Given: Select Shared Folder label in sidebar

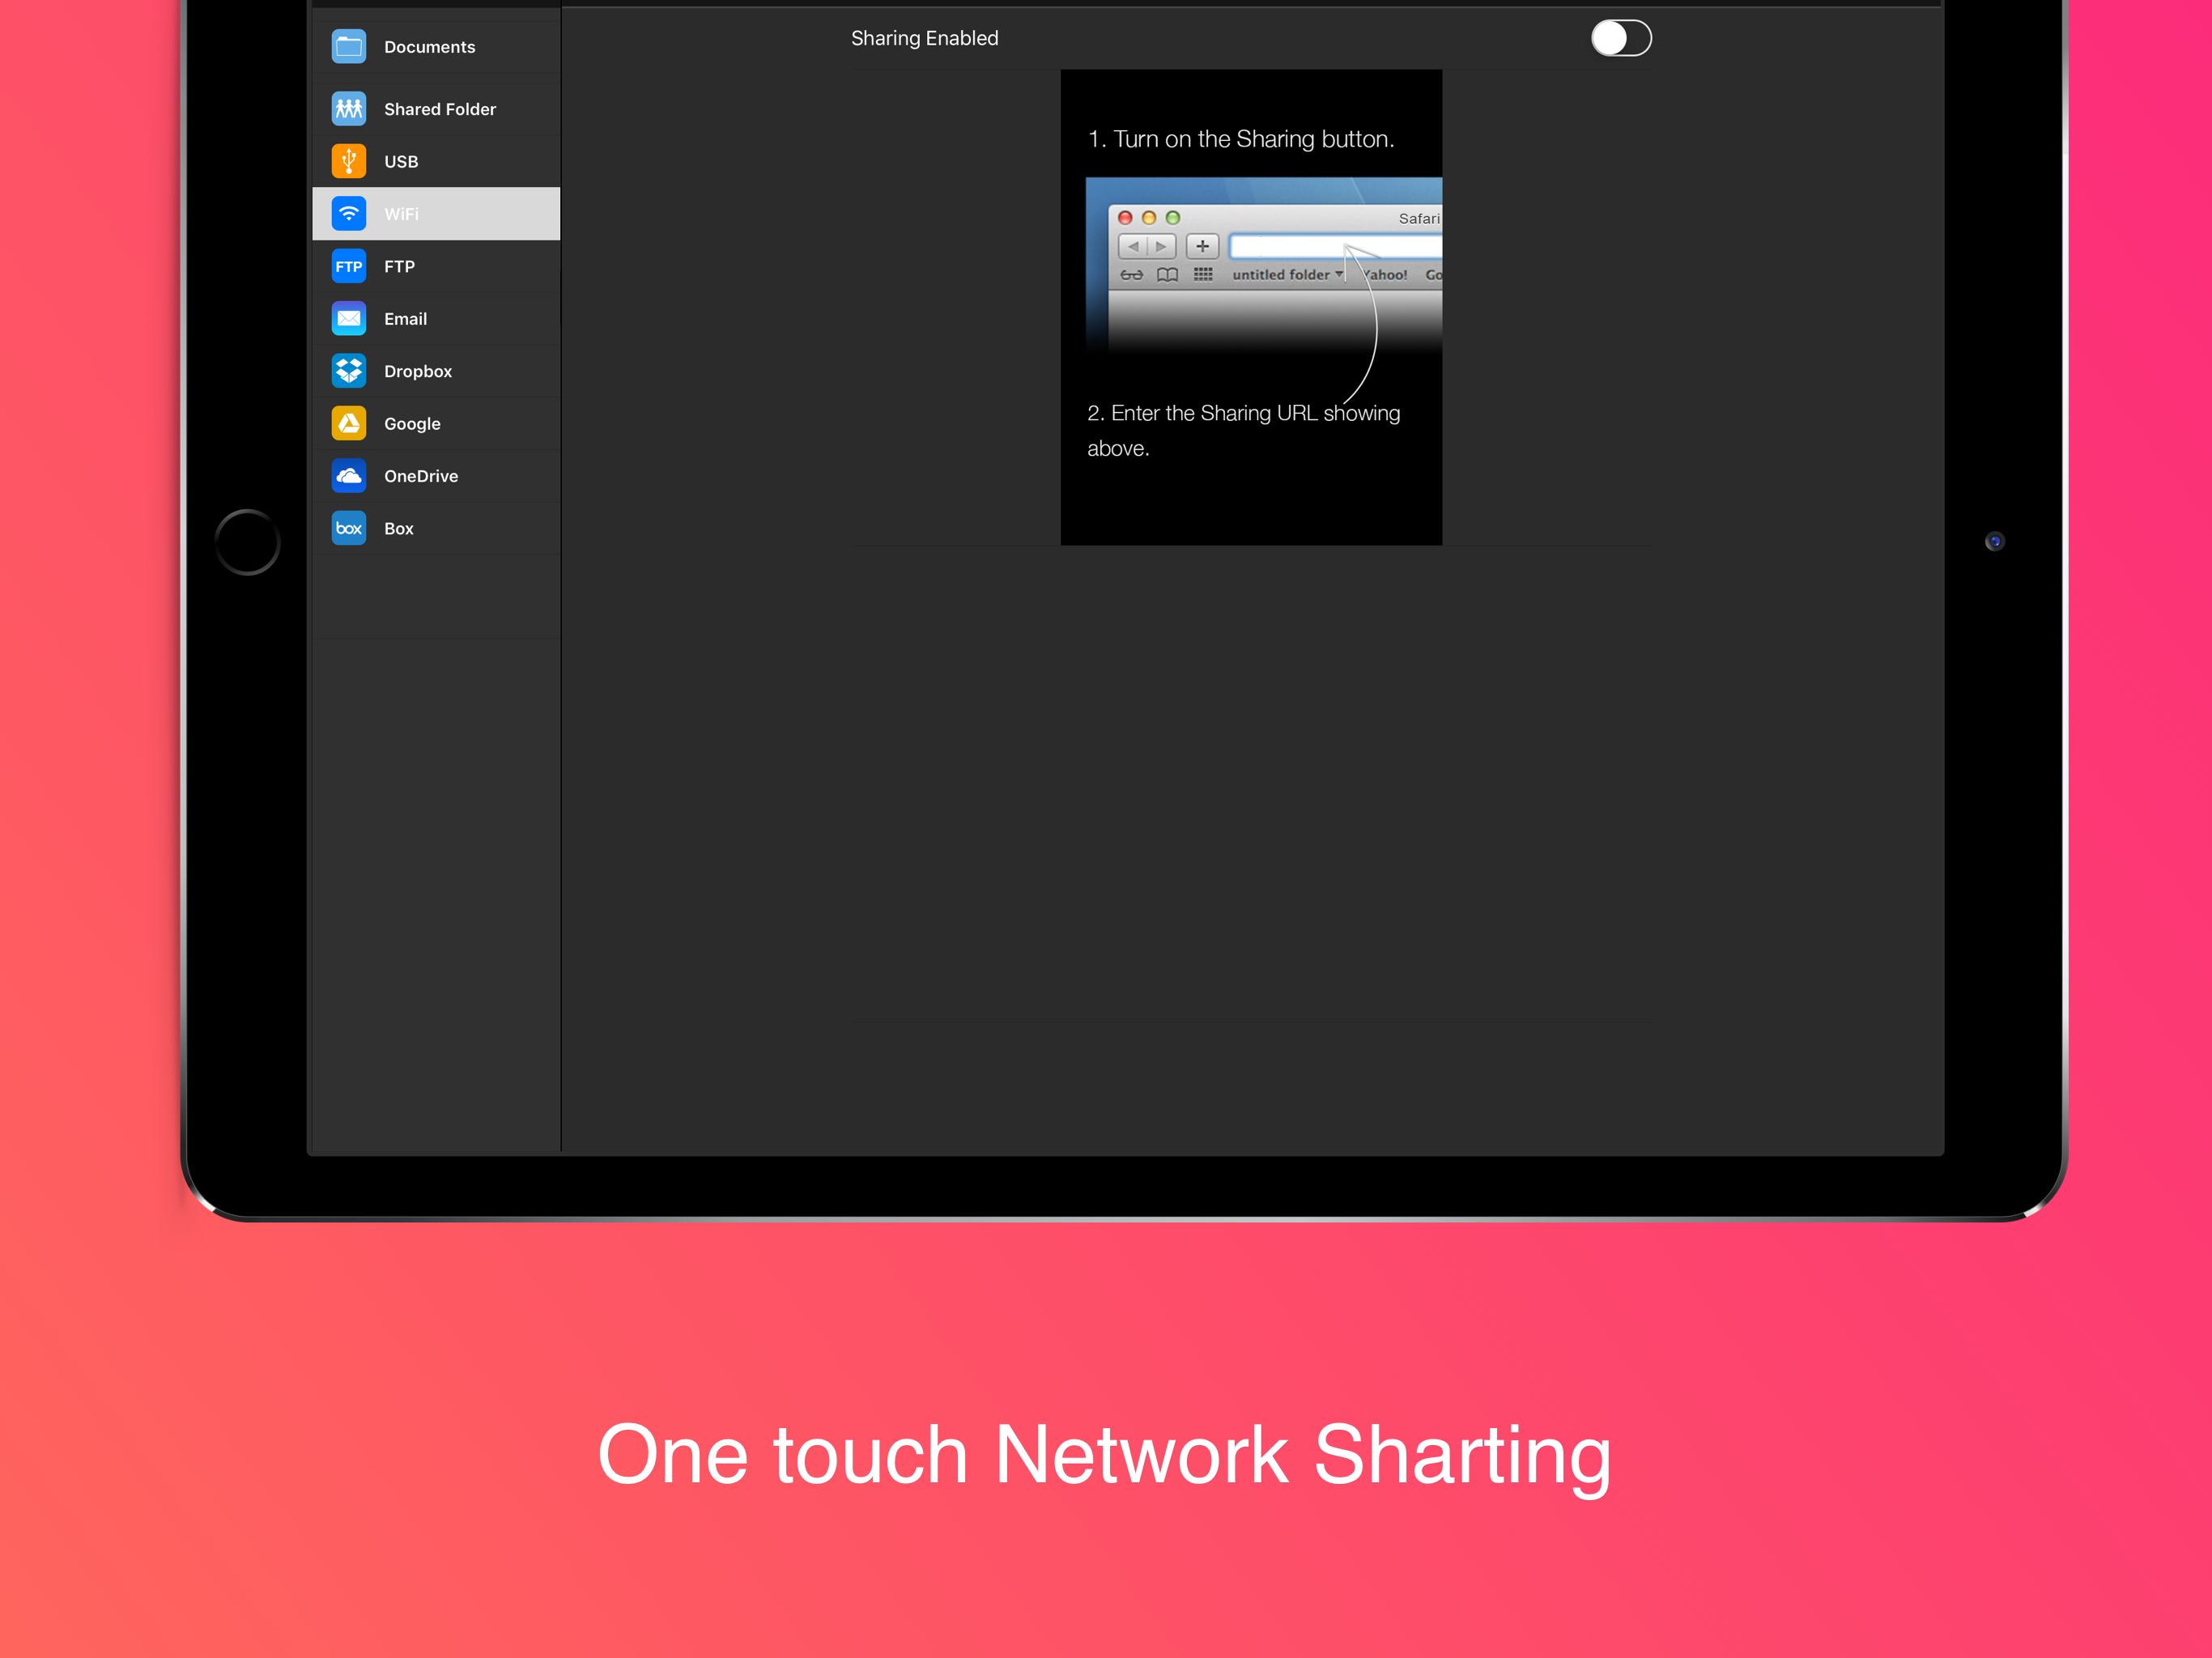Looking at the screenshot, I should click(x=439, y=109).
